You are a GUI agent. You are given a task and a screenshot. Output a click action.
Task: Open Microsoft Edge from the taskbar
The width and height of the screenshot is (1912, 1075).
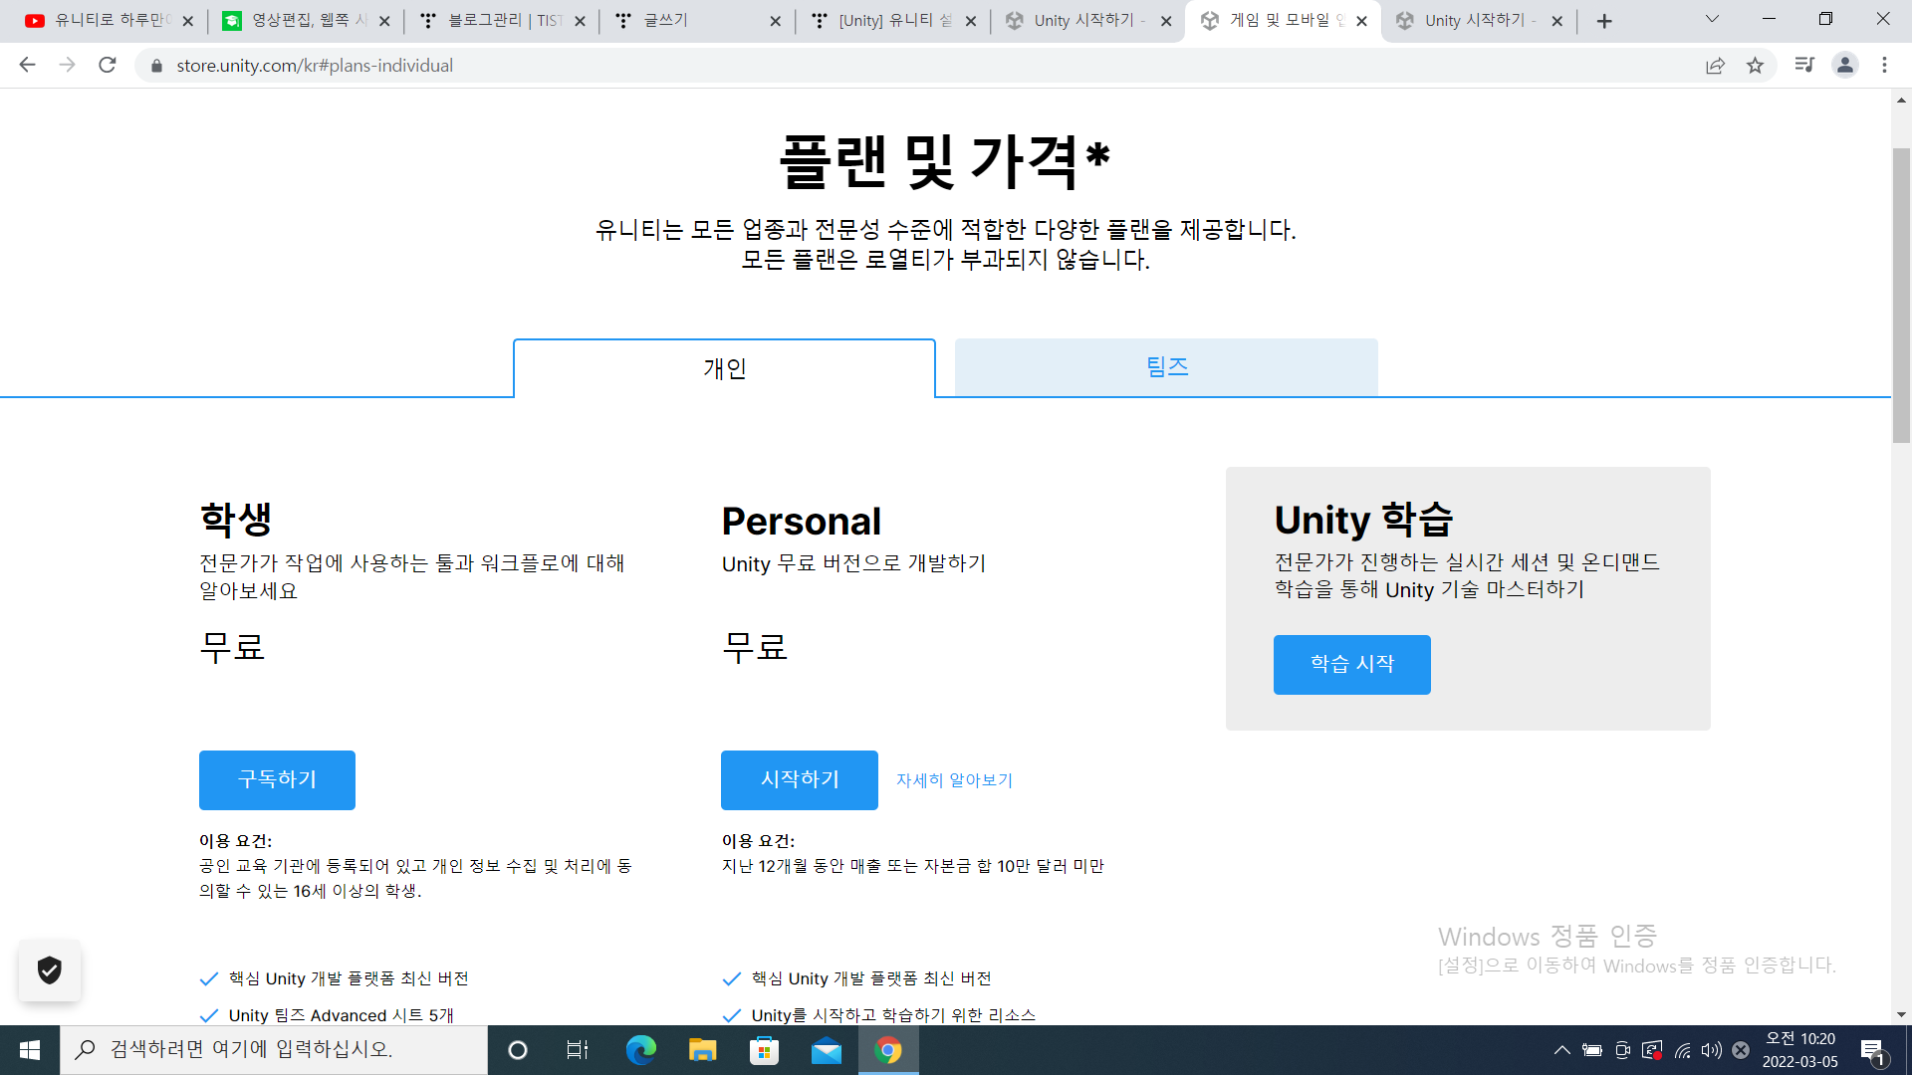coord(640,1050)
